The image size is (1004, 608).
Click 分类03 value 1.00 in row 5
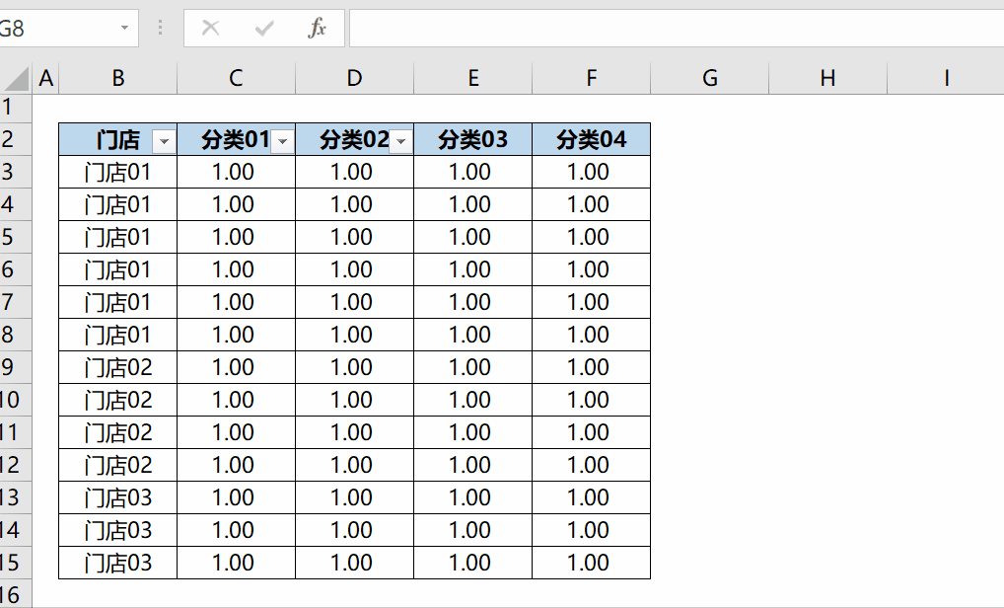tap(472, 237)
